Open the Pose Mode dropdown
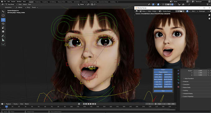Screen dimensions: 211x113 click(11, 4)
